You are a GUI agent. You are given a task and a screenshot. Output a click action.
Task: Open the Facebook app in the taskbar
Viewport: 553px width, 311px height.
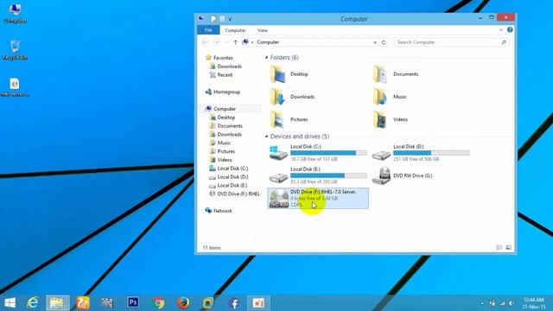pos(233,303)
